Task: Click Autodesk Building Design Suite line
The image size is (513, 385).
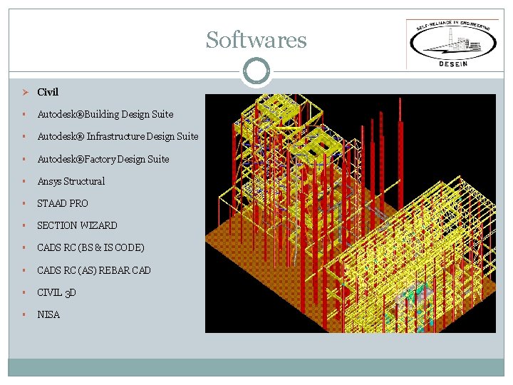Action: [105, 114]
